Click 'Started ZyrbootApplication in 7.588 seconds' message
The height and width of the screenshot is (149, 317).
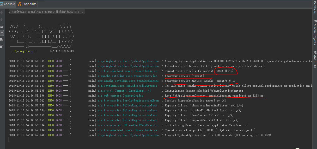[x=218, y=135]
